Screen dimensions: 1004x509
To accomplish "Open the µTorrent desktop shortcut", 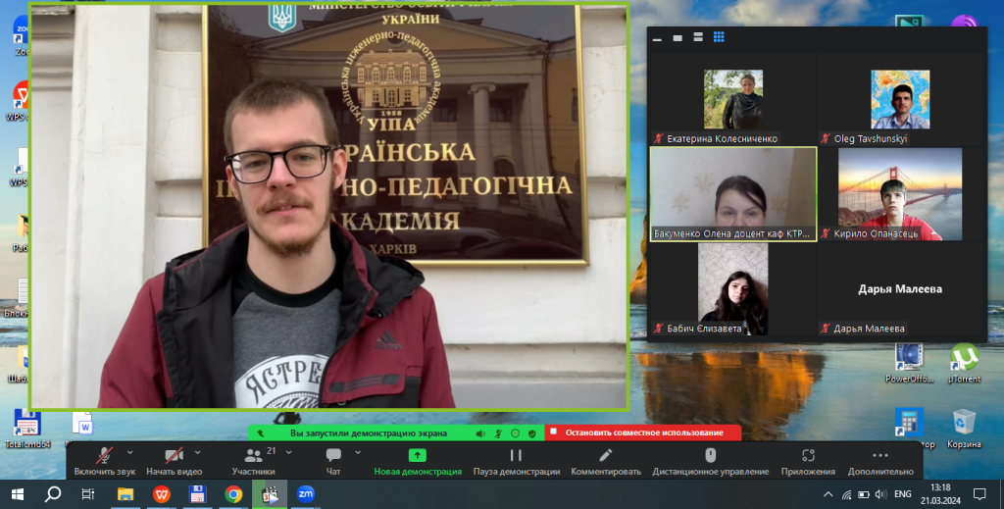I will (x=964, y=364).
